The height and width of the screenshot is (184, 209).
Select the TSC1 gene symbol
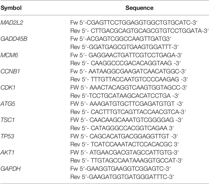tap(8, 120)
